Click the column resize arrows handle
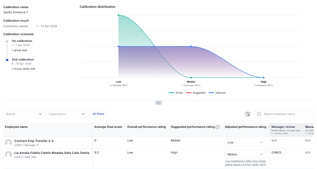This screenshot has height=169, width=317. click(x=270, y=127)
